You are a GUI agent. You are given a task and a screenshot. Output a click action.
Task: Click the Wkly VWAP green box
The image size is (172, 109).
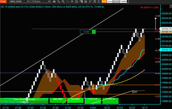58,100
